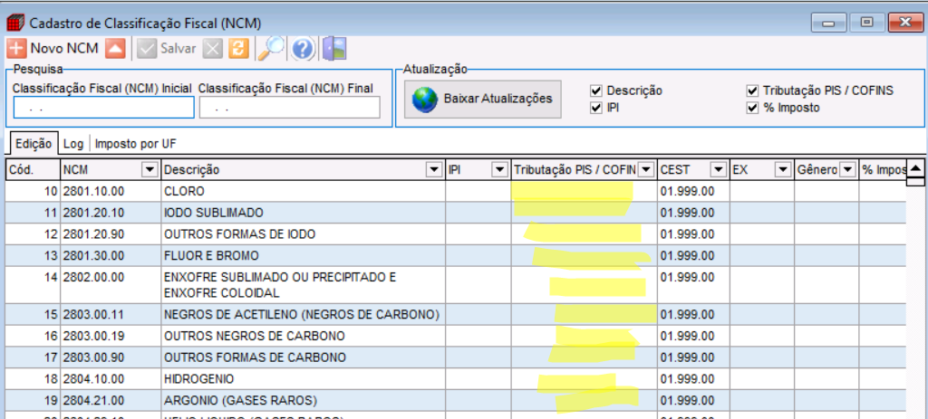
Task: Click the Cód. 15 cell
Action: [x=33, y=314]
